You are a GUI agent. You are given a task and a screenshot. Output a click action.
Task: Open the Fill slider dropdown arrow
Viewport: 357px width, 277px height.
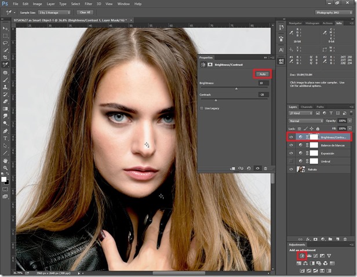coord(350,129)
